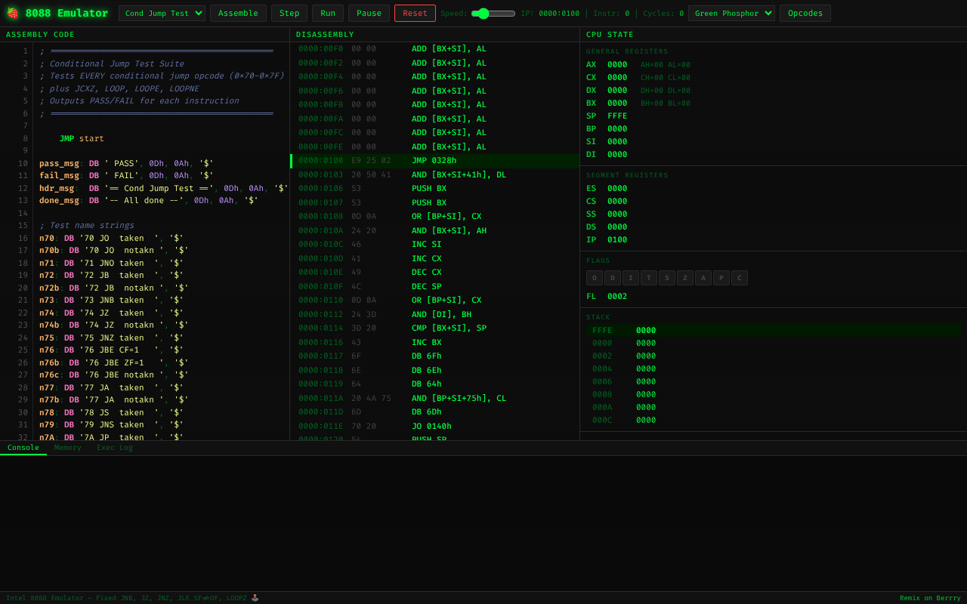The width and height of the screenshot is (967, 604).
Task: Click the ES segment register value
Action: [617, 188]
